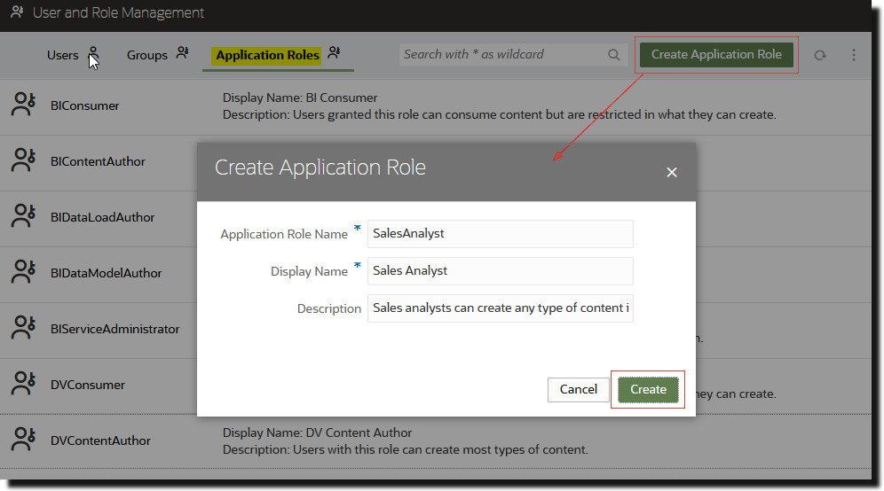The image size is (884, 491).
Task: Click 'Display Name: BI Consumer' text
Action: 300,97
